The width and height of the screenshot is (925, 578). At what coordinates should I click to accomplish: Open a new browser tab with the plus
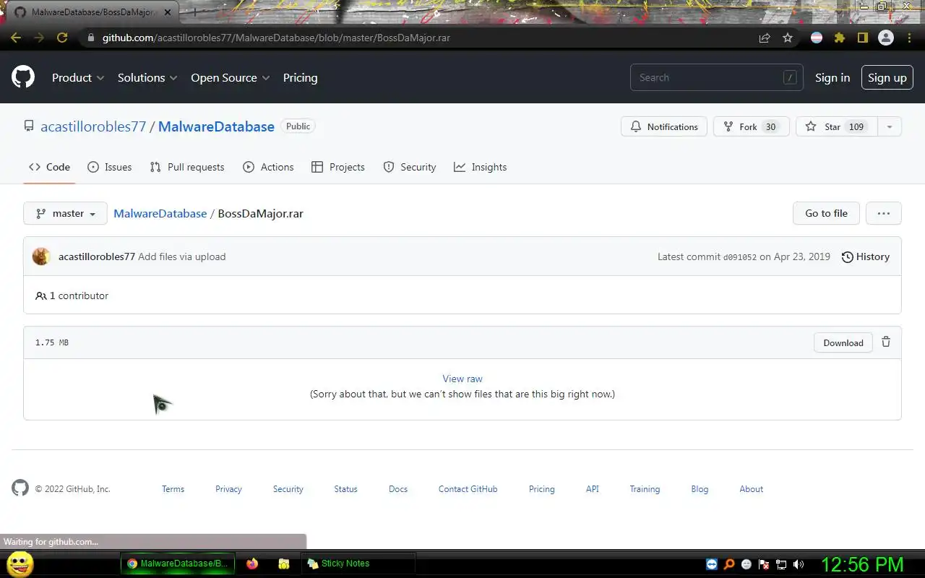point(194,12)
